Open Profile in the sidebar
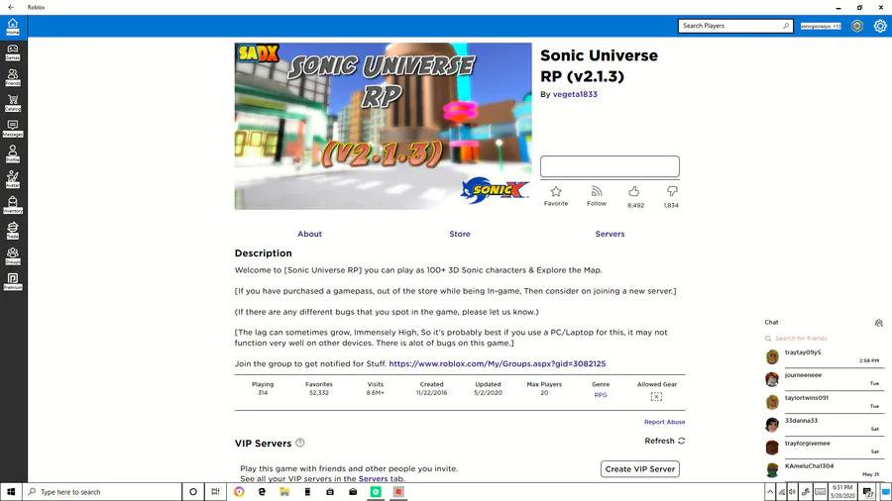This screenshot has width=892, height=501. (13, 153)
